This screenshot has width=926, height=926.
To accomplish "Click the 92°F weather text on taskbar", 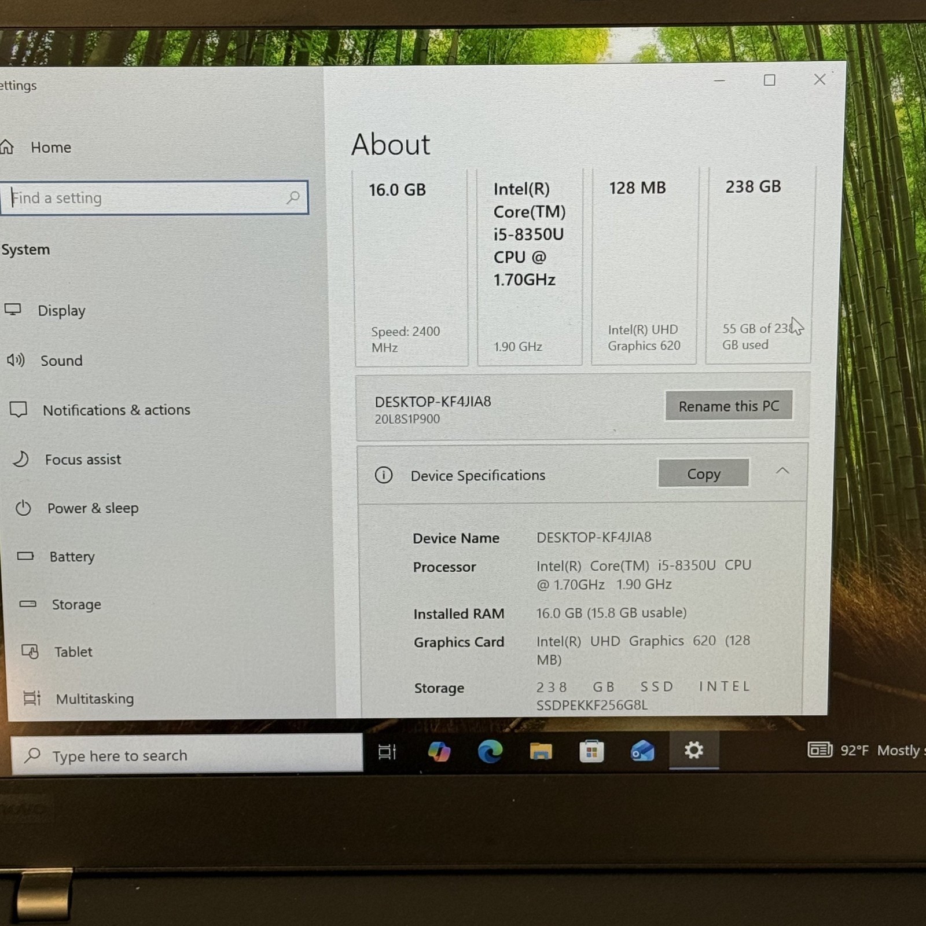I will point(855,750).
